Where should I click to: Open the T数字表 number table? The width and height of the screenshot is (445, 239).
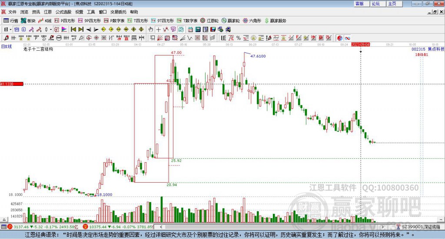(187, 21)
